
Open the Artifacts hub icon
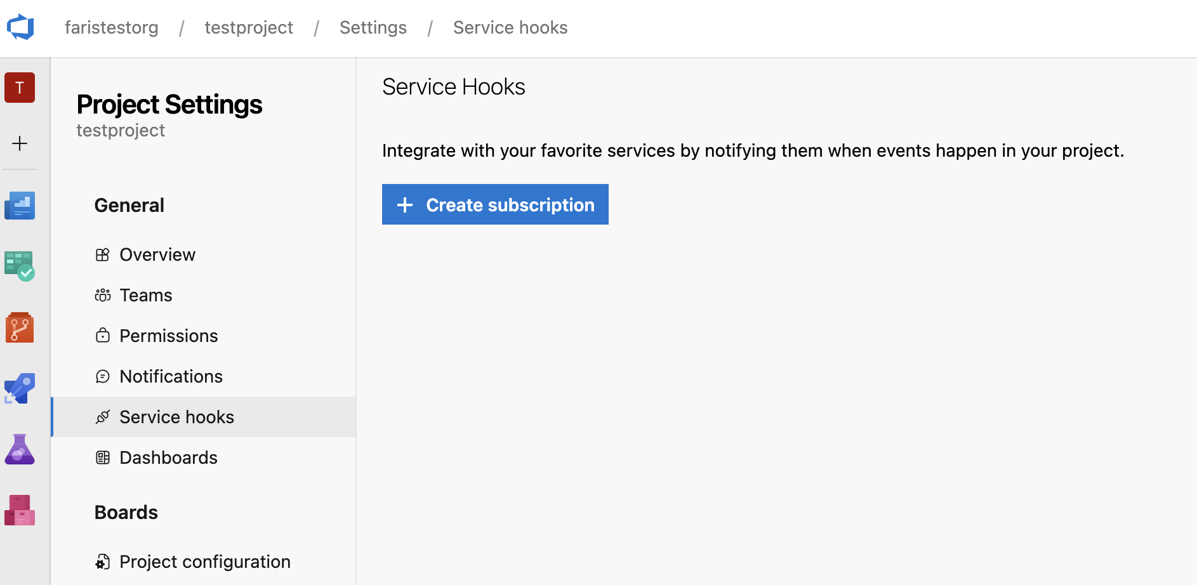[20, 510]
